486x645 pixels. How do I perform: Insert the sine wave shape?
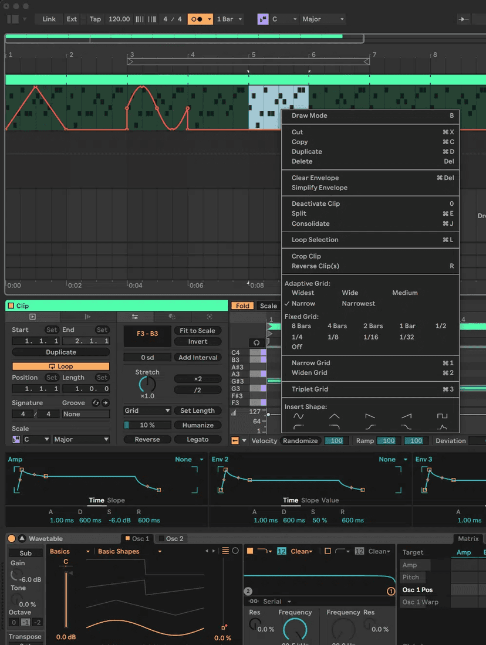298,416
